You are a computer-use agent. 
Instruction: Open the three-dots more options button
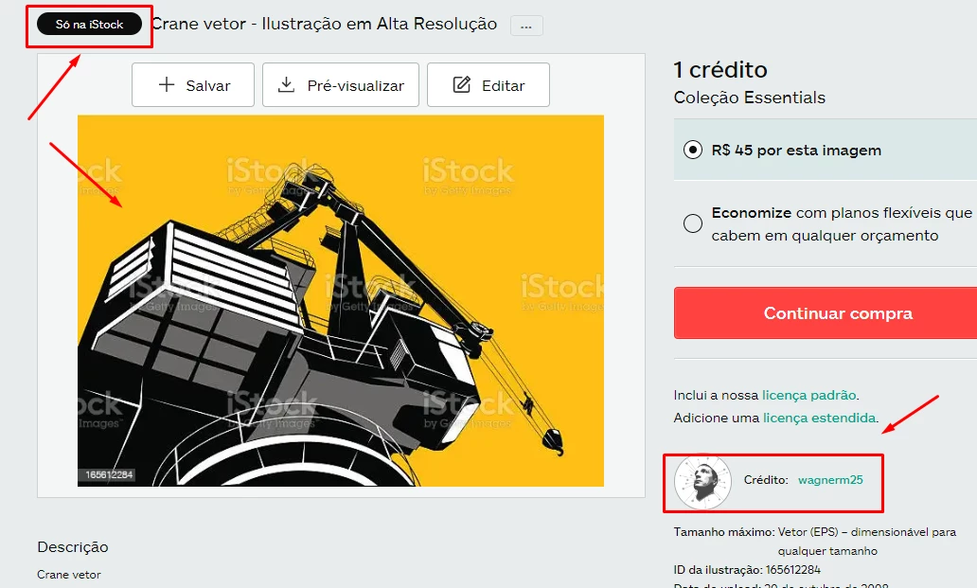pos(526,27)
